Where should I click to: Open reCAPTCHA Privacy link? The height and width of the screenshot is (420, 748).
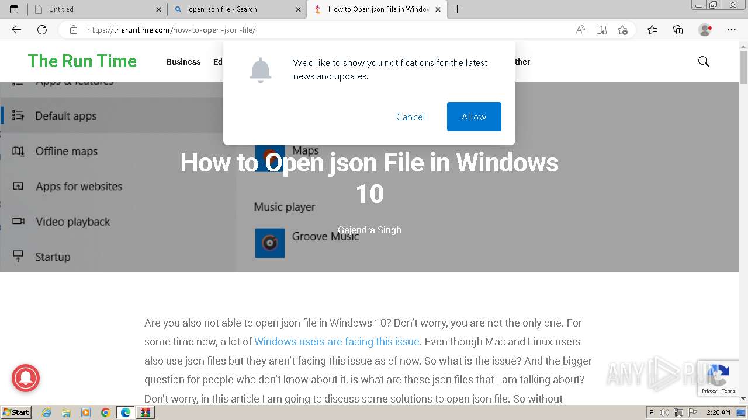[x=709, y=391]
